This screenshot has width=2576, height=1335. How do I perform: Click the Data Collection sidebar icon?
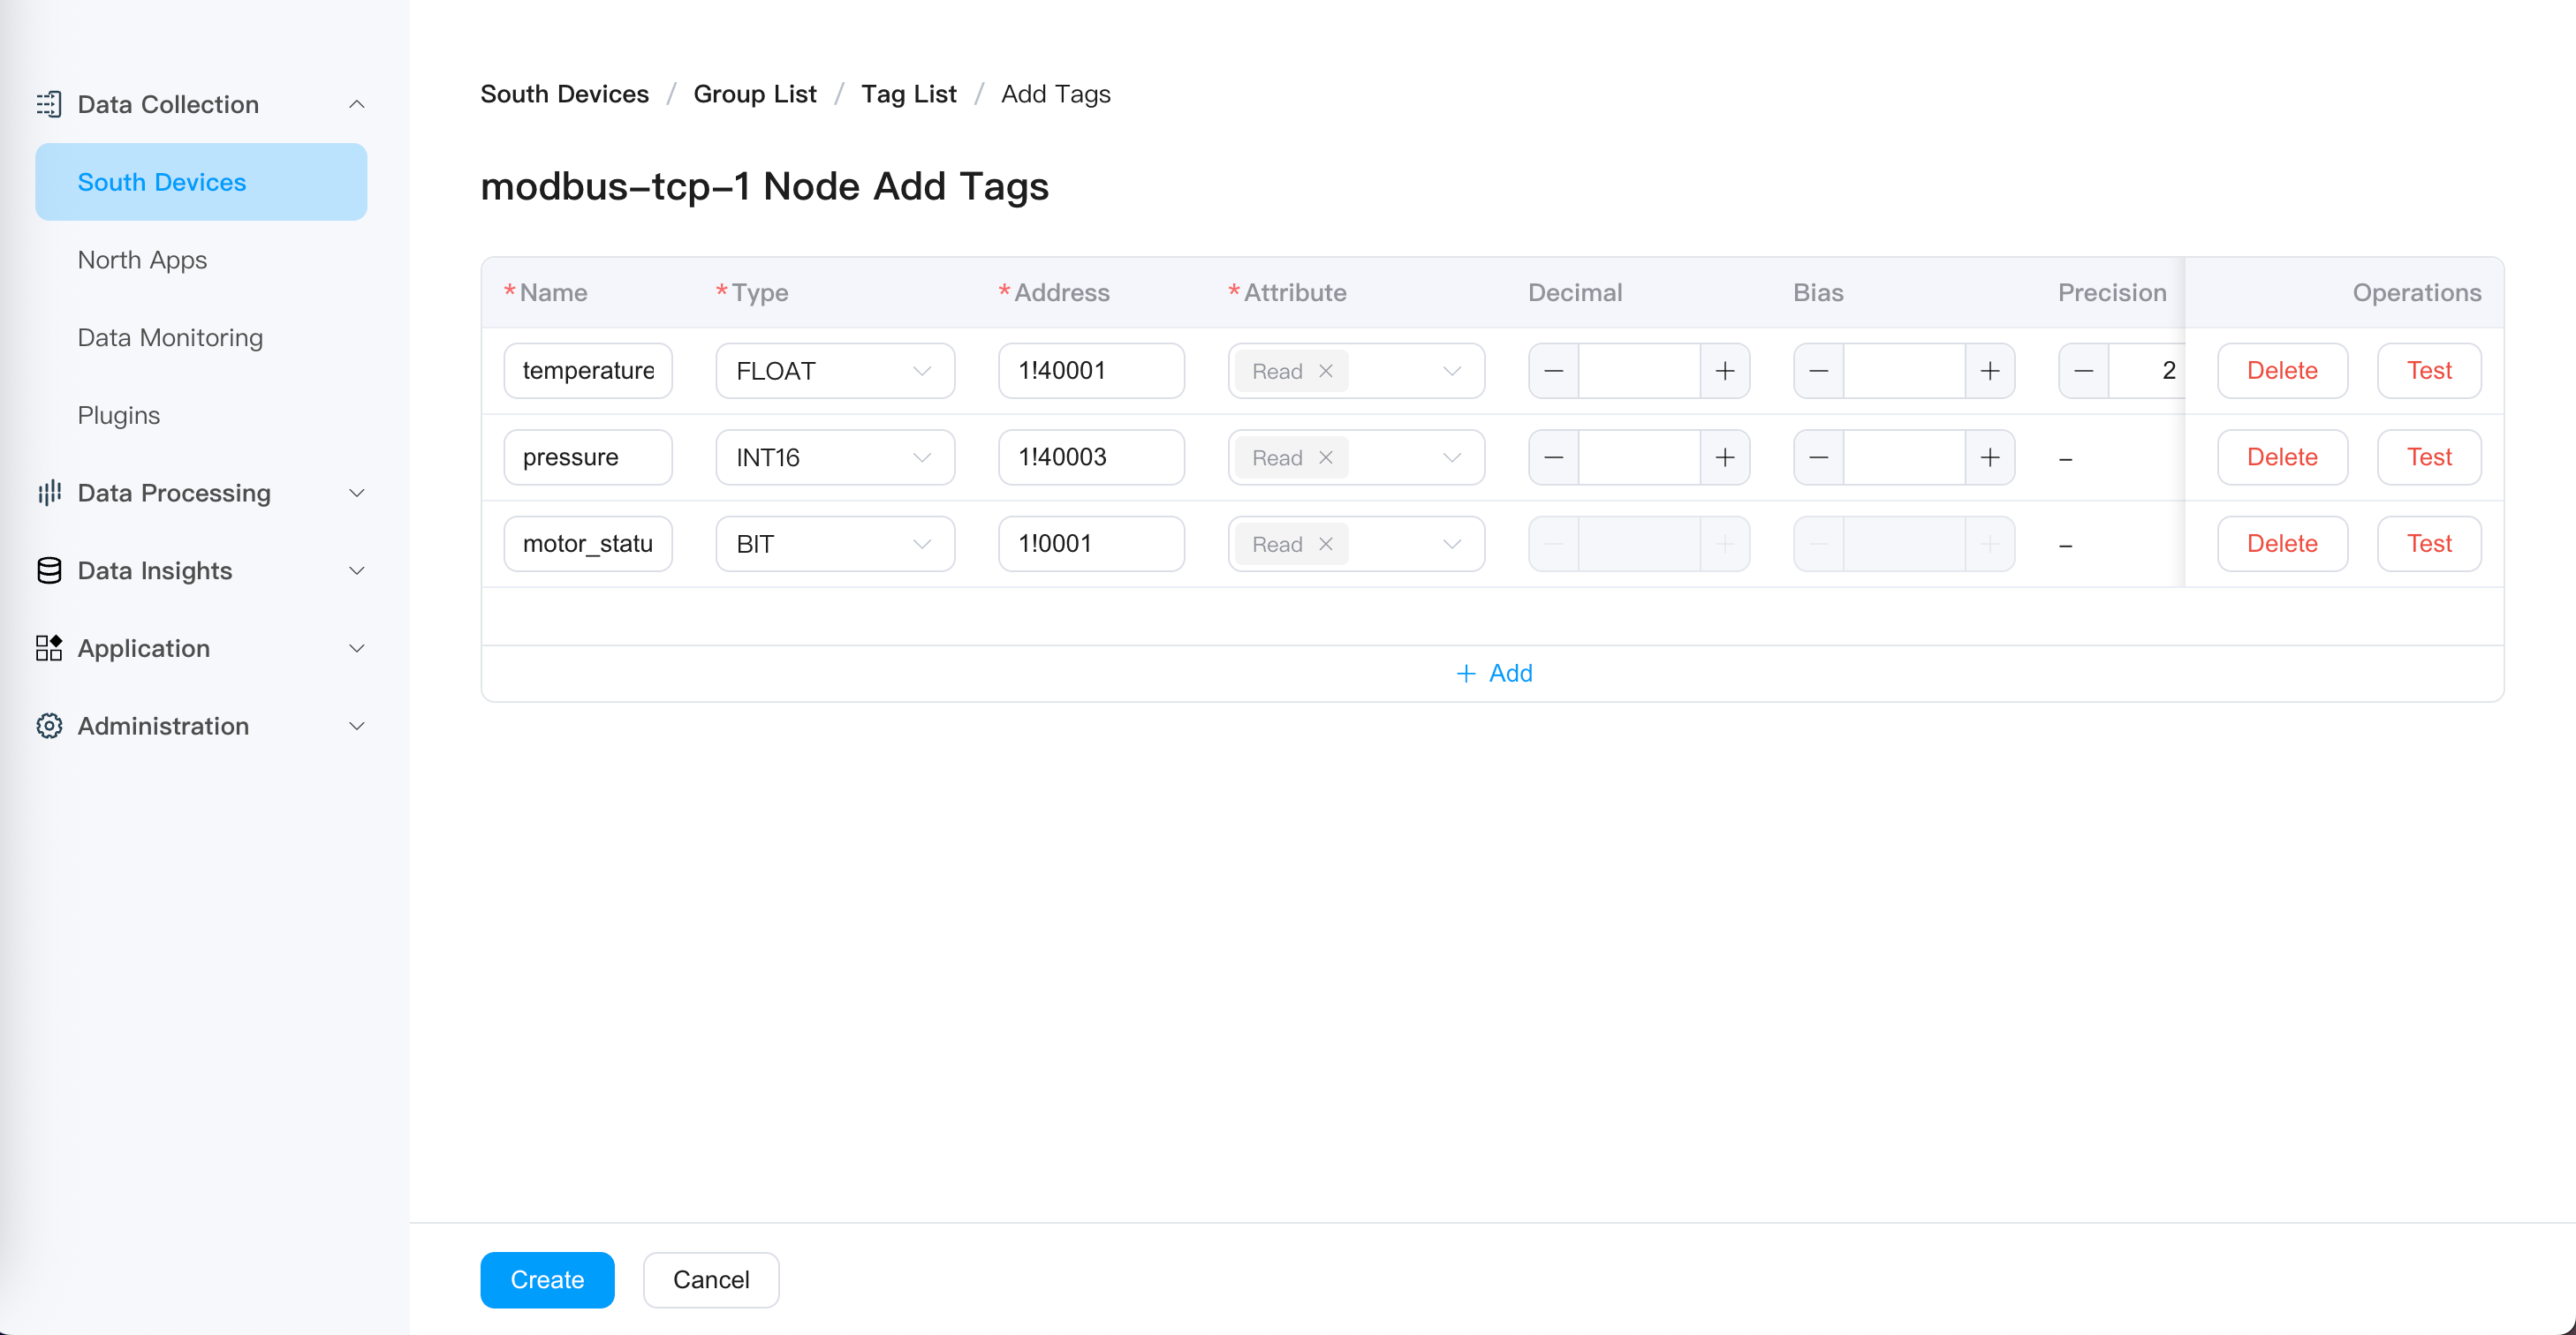[48, 104]
